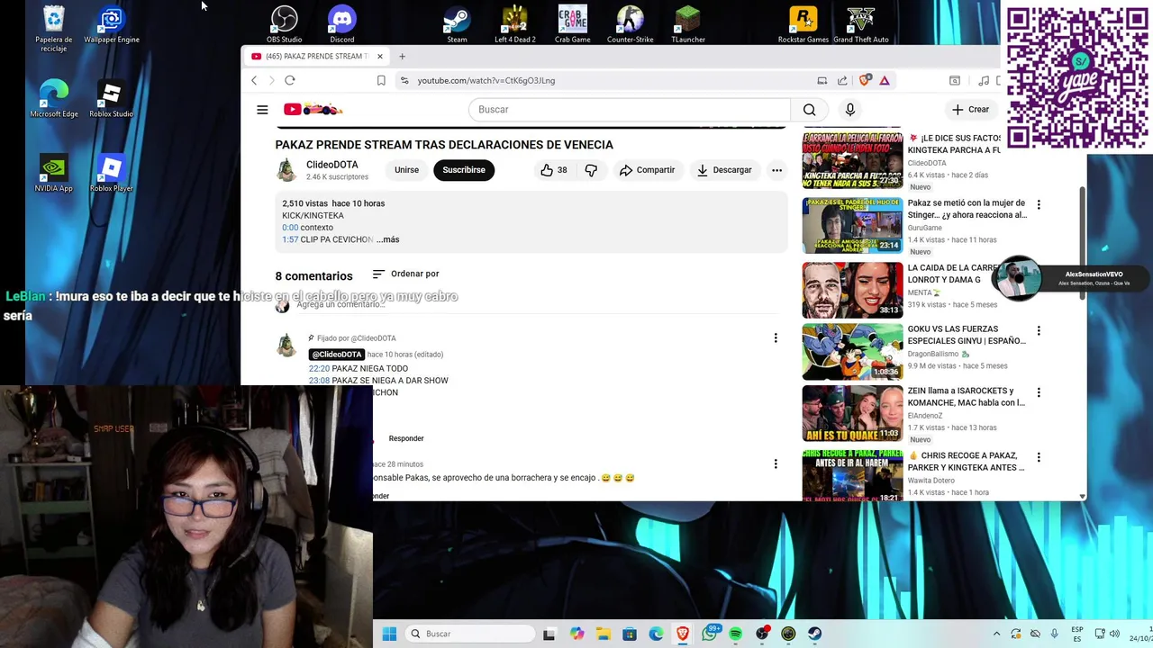Click Responder on the pinned comment
Screen dimensions: 1153x648
pos(406,438)
